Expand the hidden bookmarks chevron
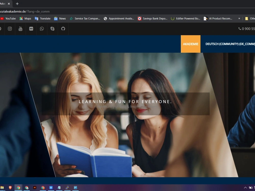This screenshot has height=191, width=255. pyautogui.click(x=239, y=19)
